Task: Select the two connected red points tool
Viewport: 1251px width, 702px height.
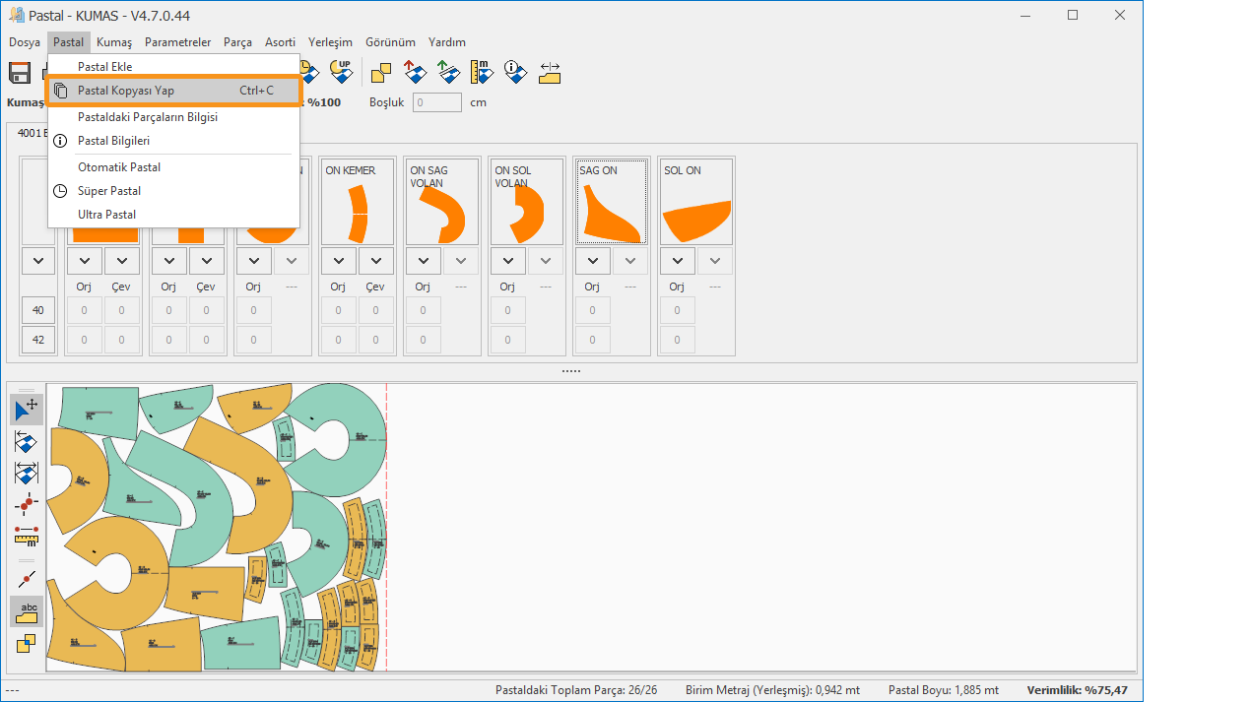Action: click(x=27, y=504)
